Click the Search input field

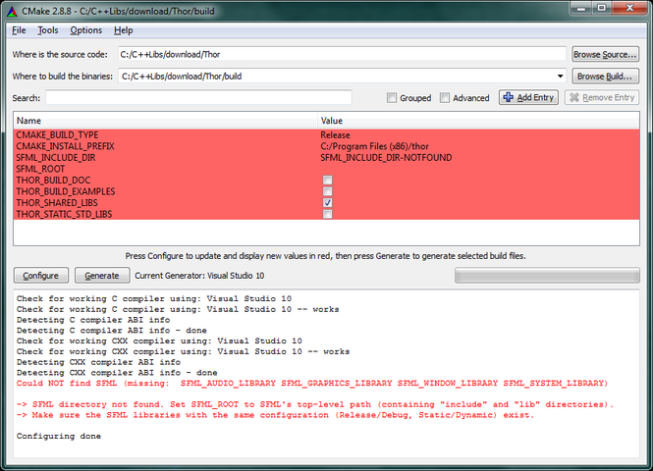[198, 98]
